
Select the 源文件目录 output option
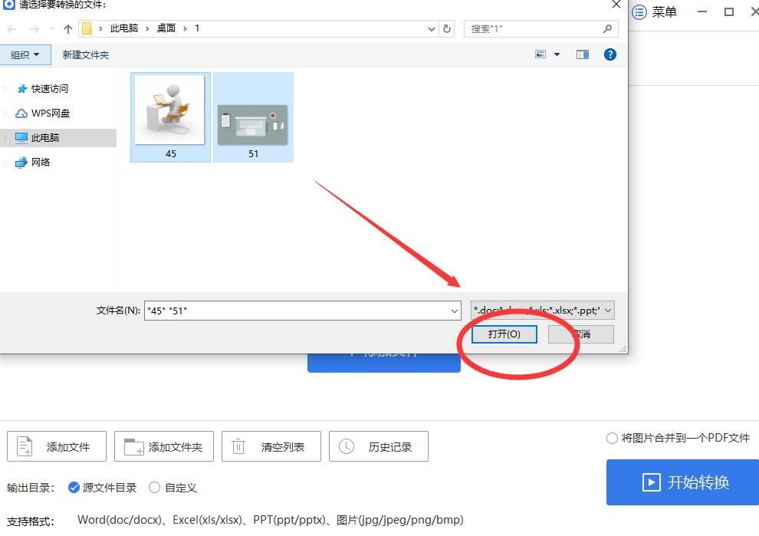pyautogui.click(x=74, y=487)
